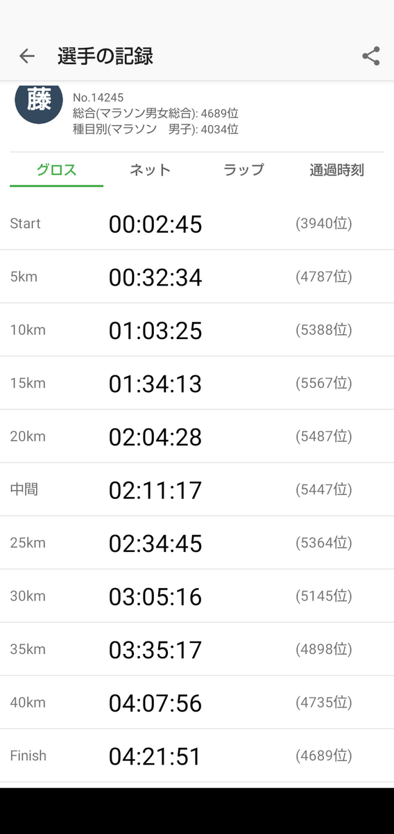The height and width of the screenshot is (834, 394).
Task: Tap the back arrow icon
Action: pos(26,56)
